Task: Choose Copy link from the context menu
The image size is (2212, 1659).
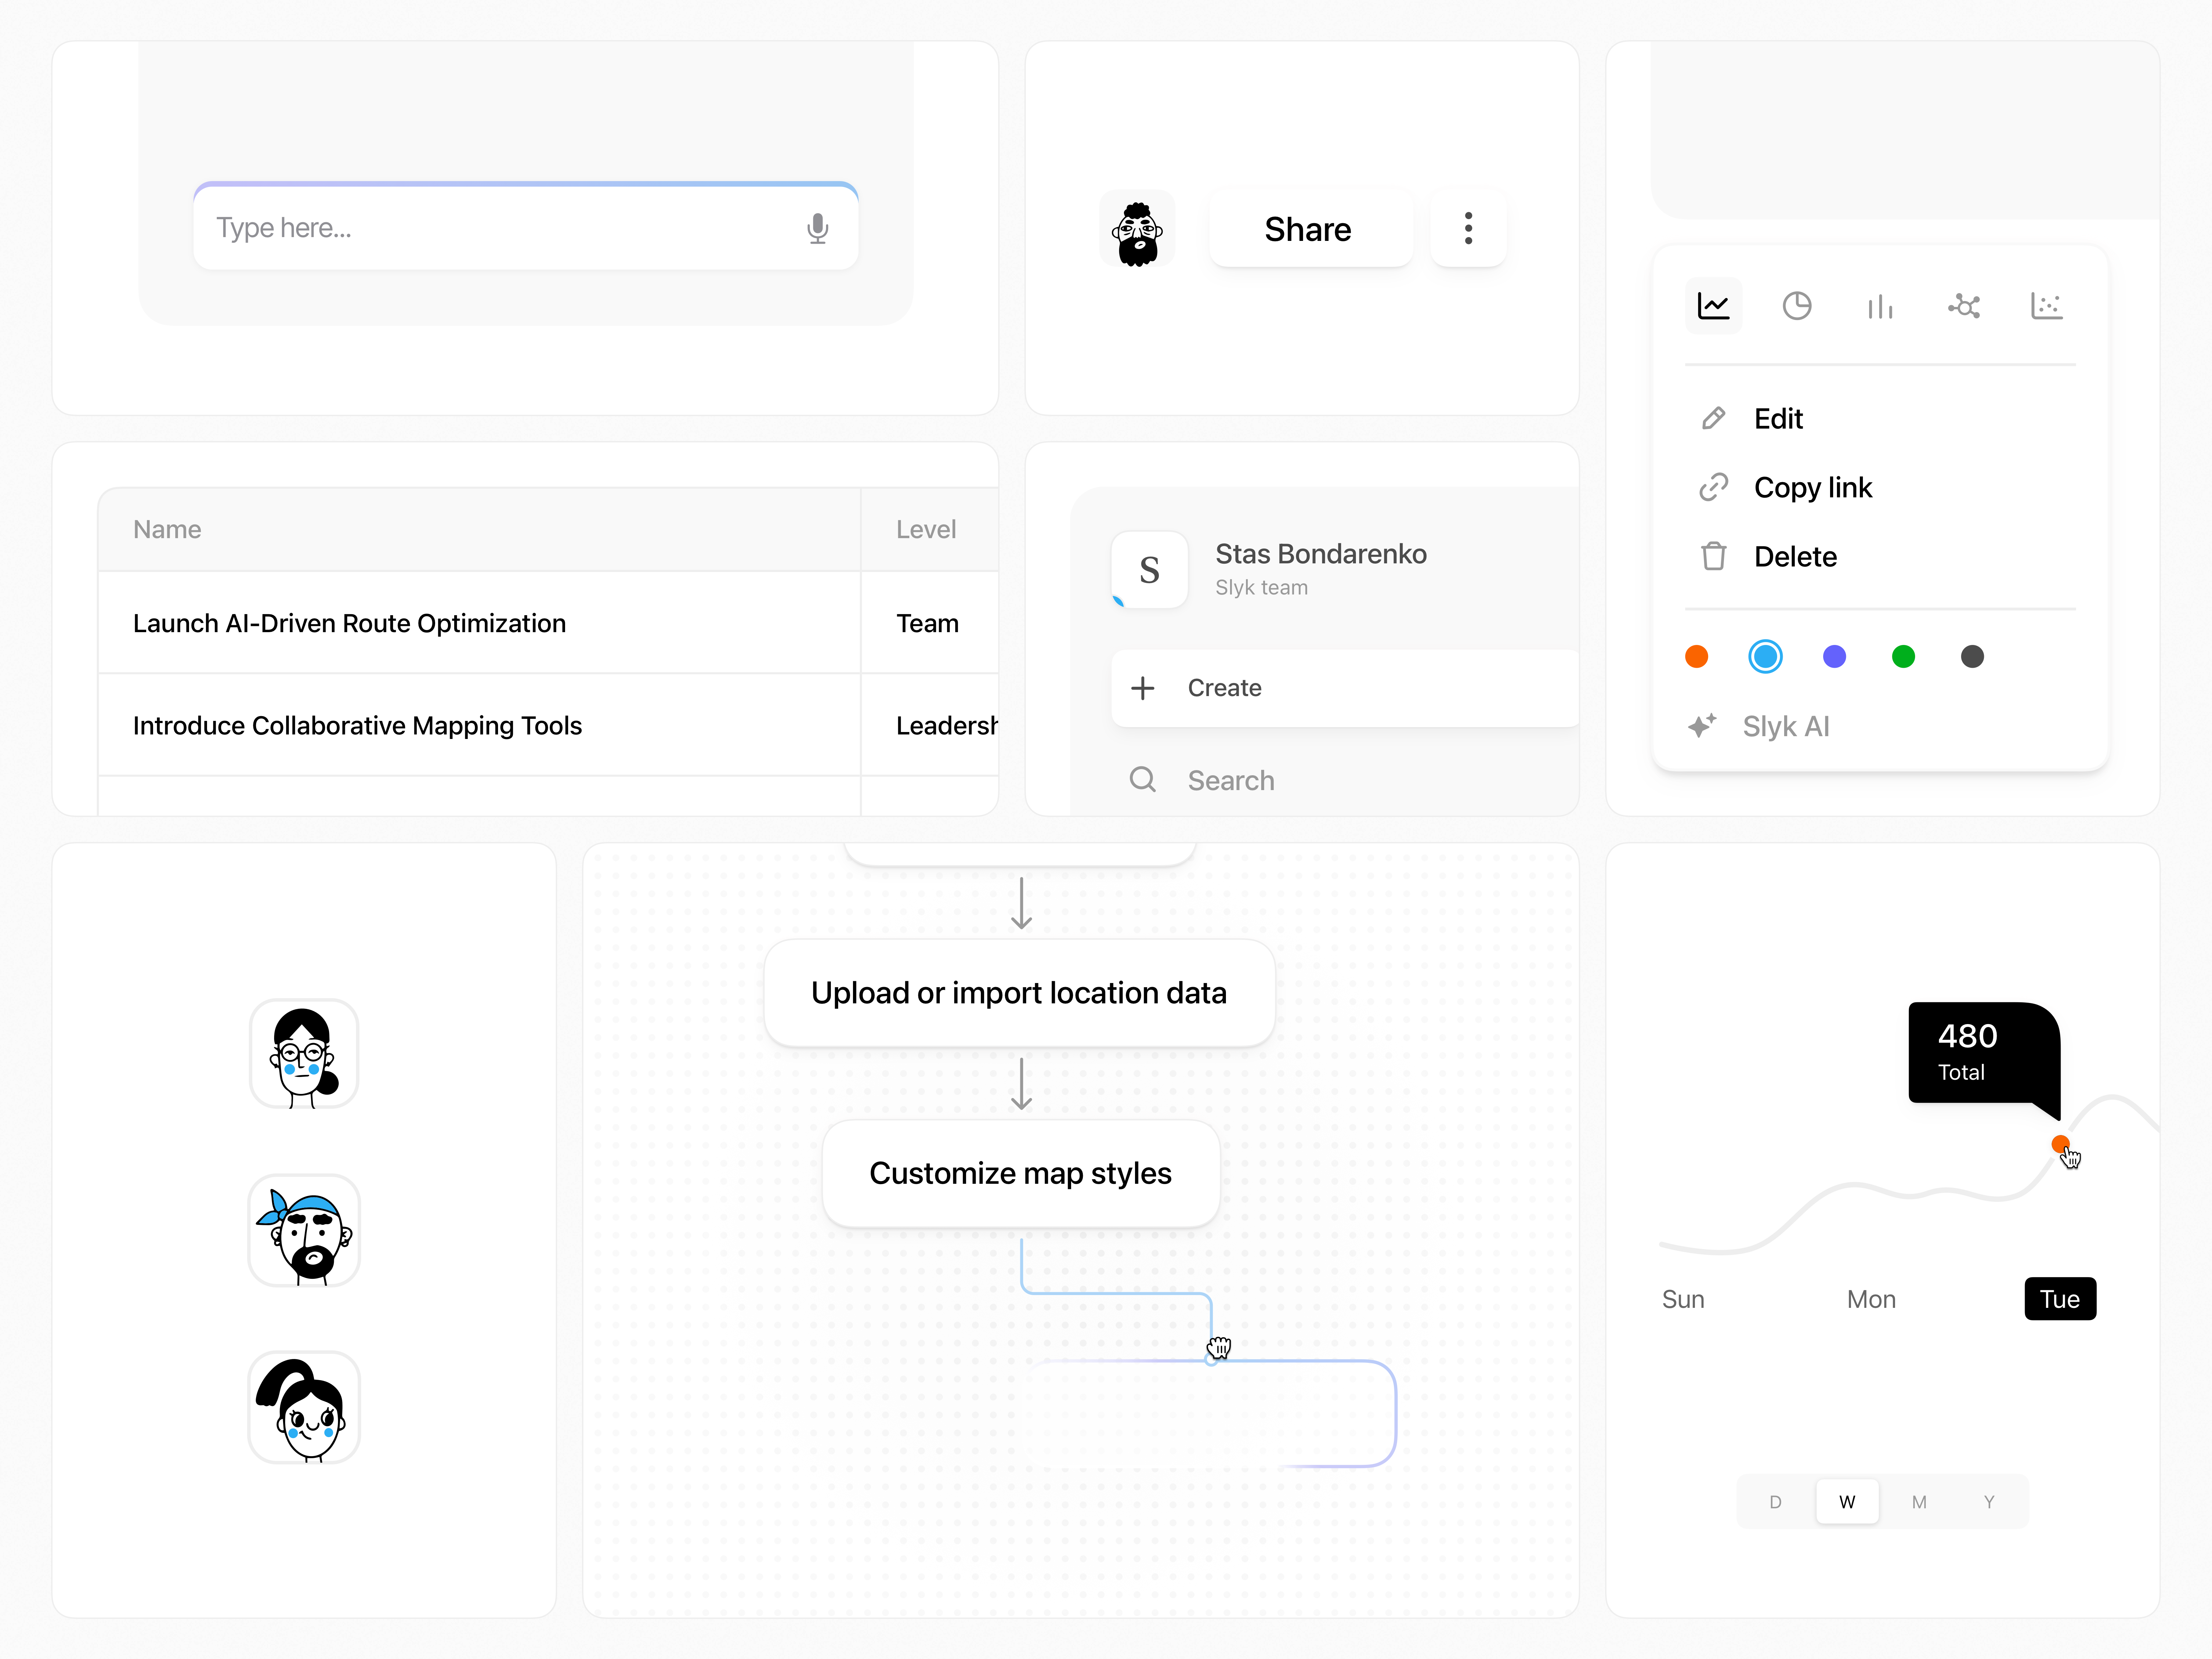Action: pyautogui.click(x=1813, y=487)
